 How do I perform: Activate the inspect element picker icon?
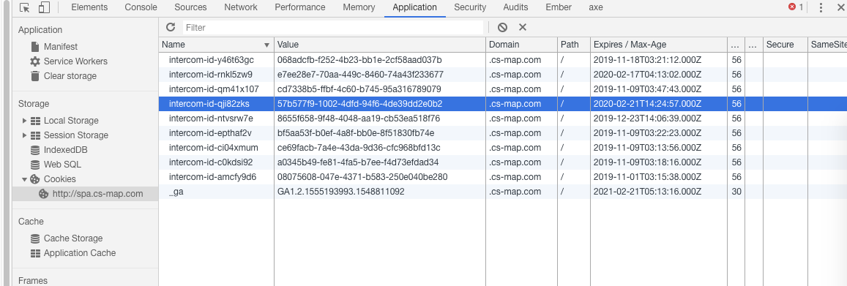[24, 7]
